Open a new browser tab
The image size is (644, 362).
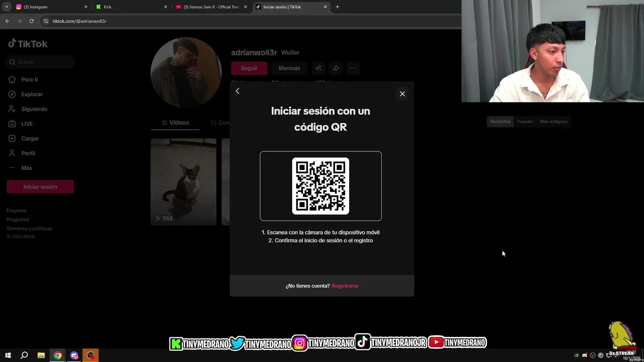(337, 7)
